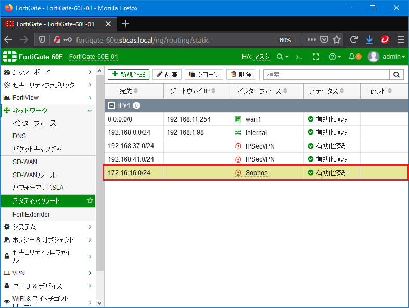409x308 pixels.
Task: Expand セキュリティプロファイル menu
Action: tap(48, 256)
